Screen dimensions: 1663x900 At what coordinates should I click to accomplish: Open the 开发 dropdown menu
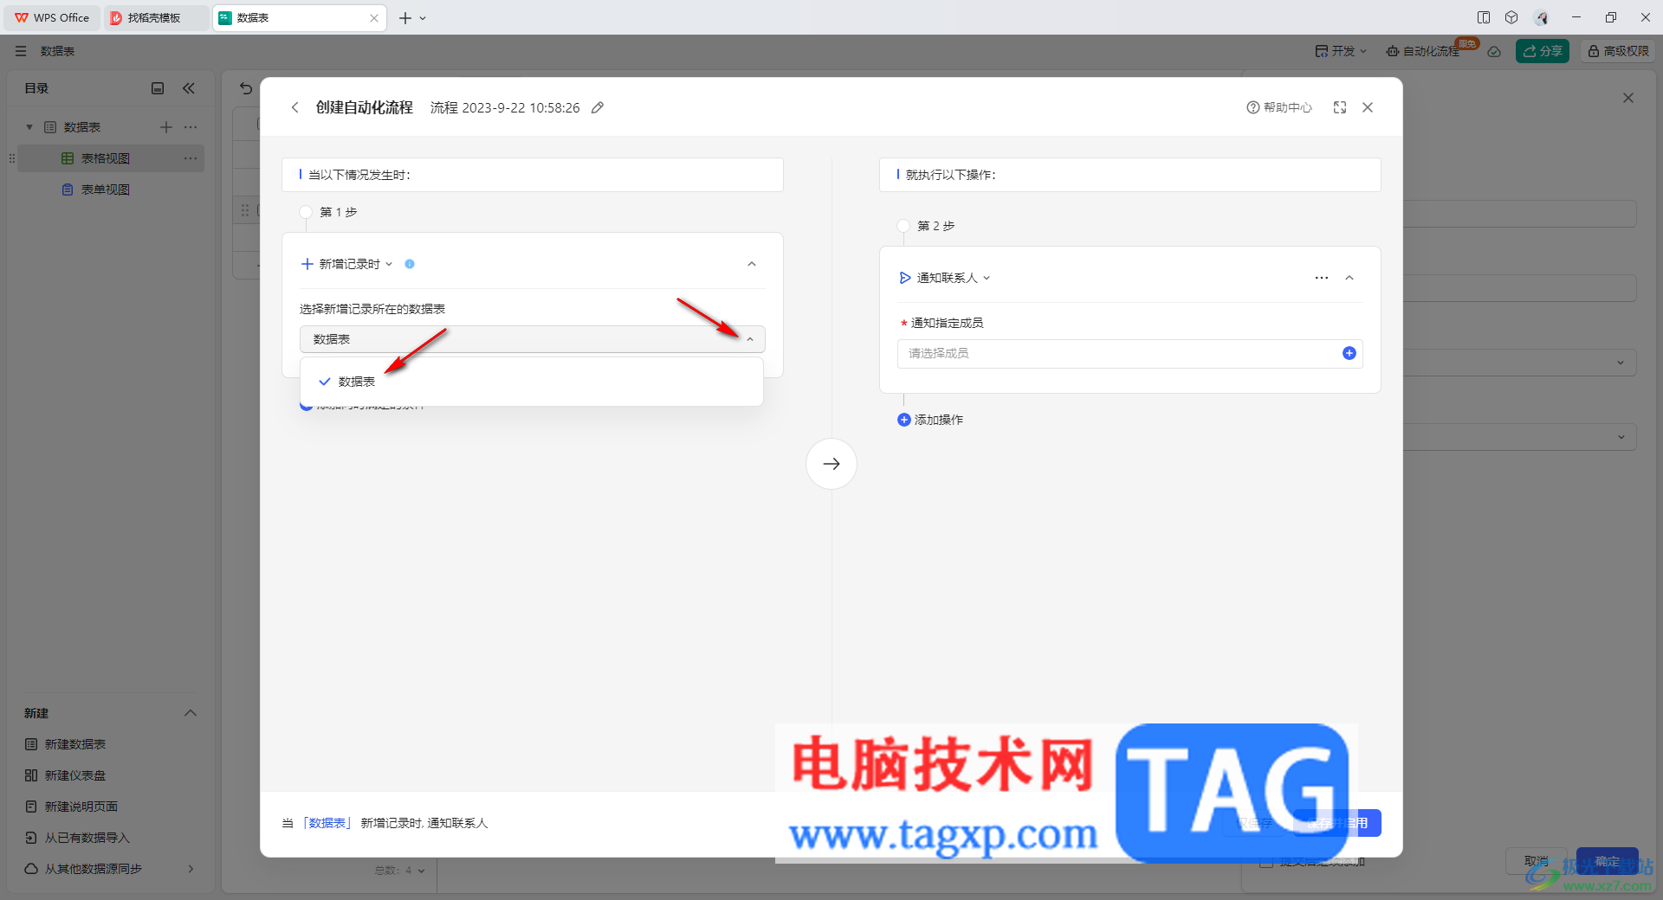1341,51
